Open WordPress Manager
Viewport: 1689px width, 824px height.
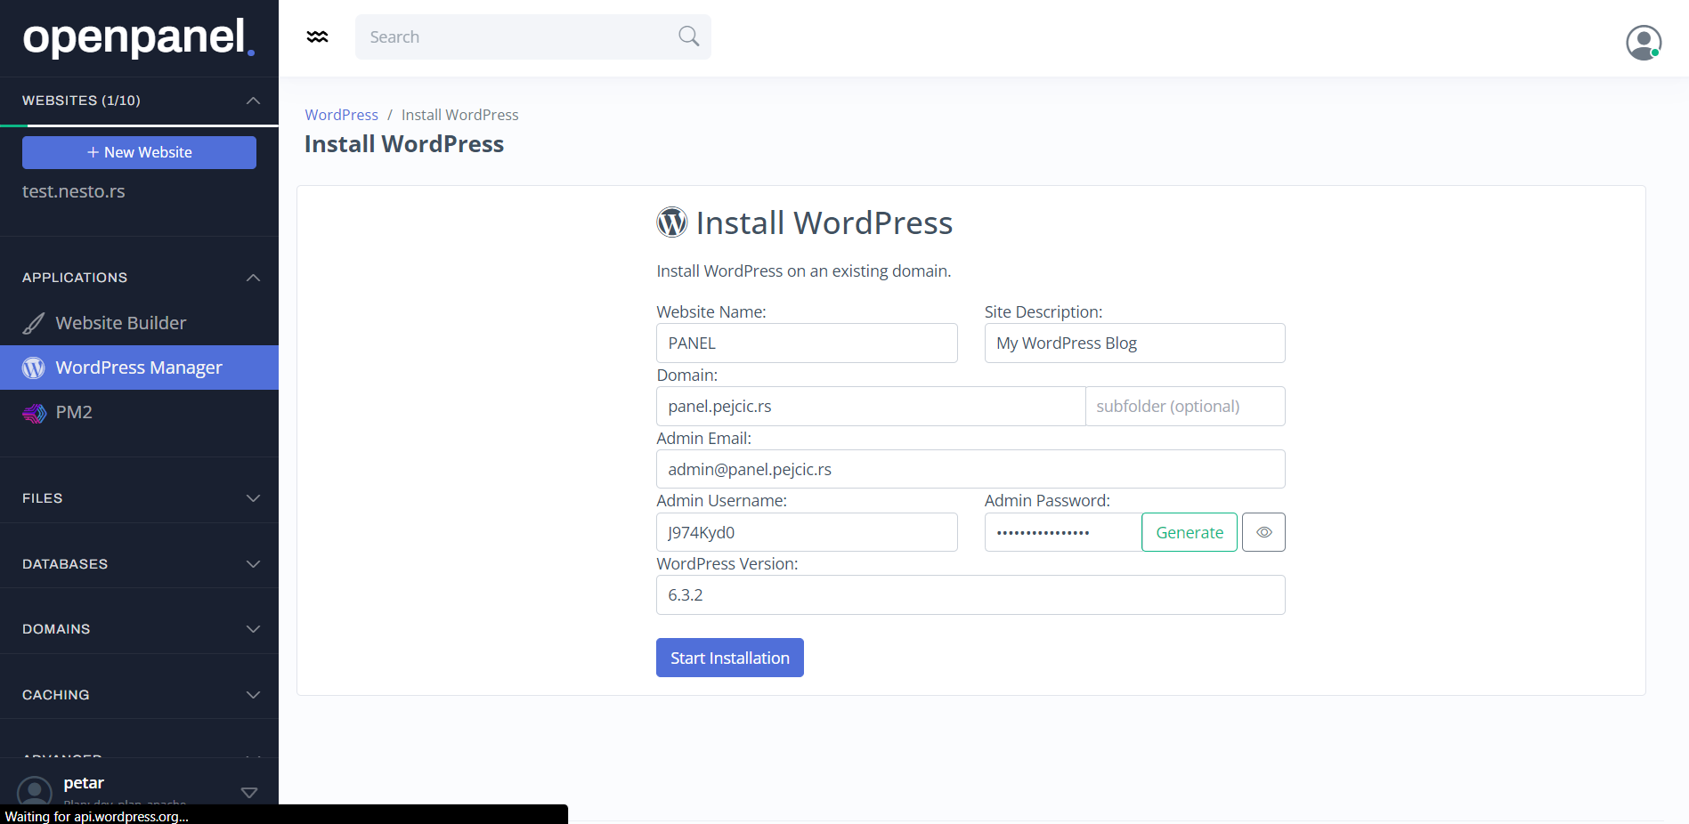pyautogui.click(x=139, y=368)
